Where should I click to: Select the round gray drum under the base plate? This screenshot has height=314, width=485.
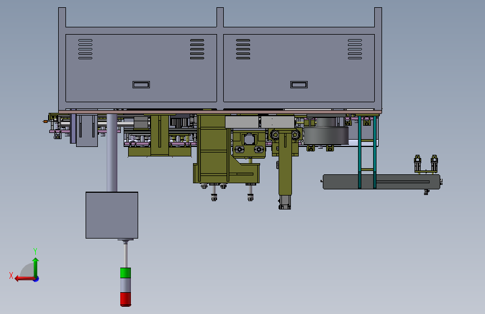[326, 135]
